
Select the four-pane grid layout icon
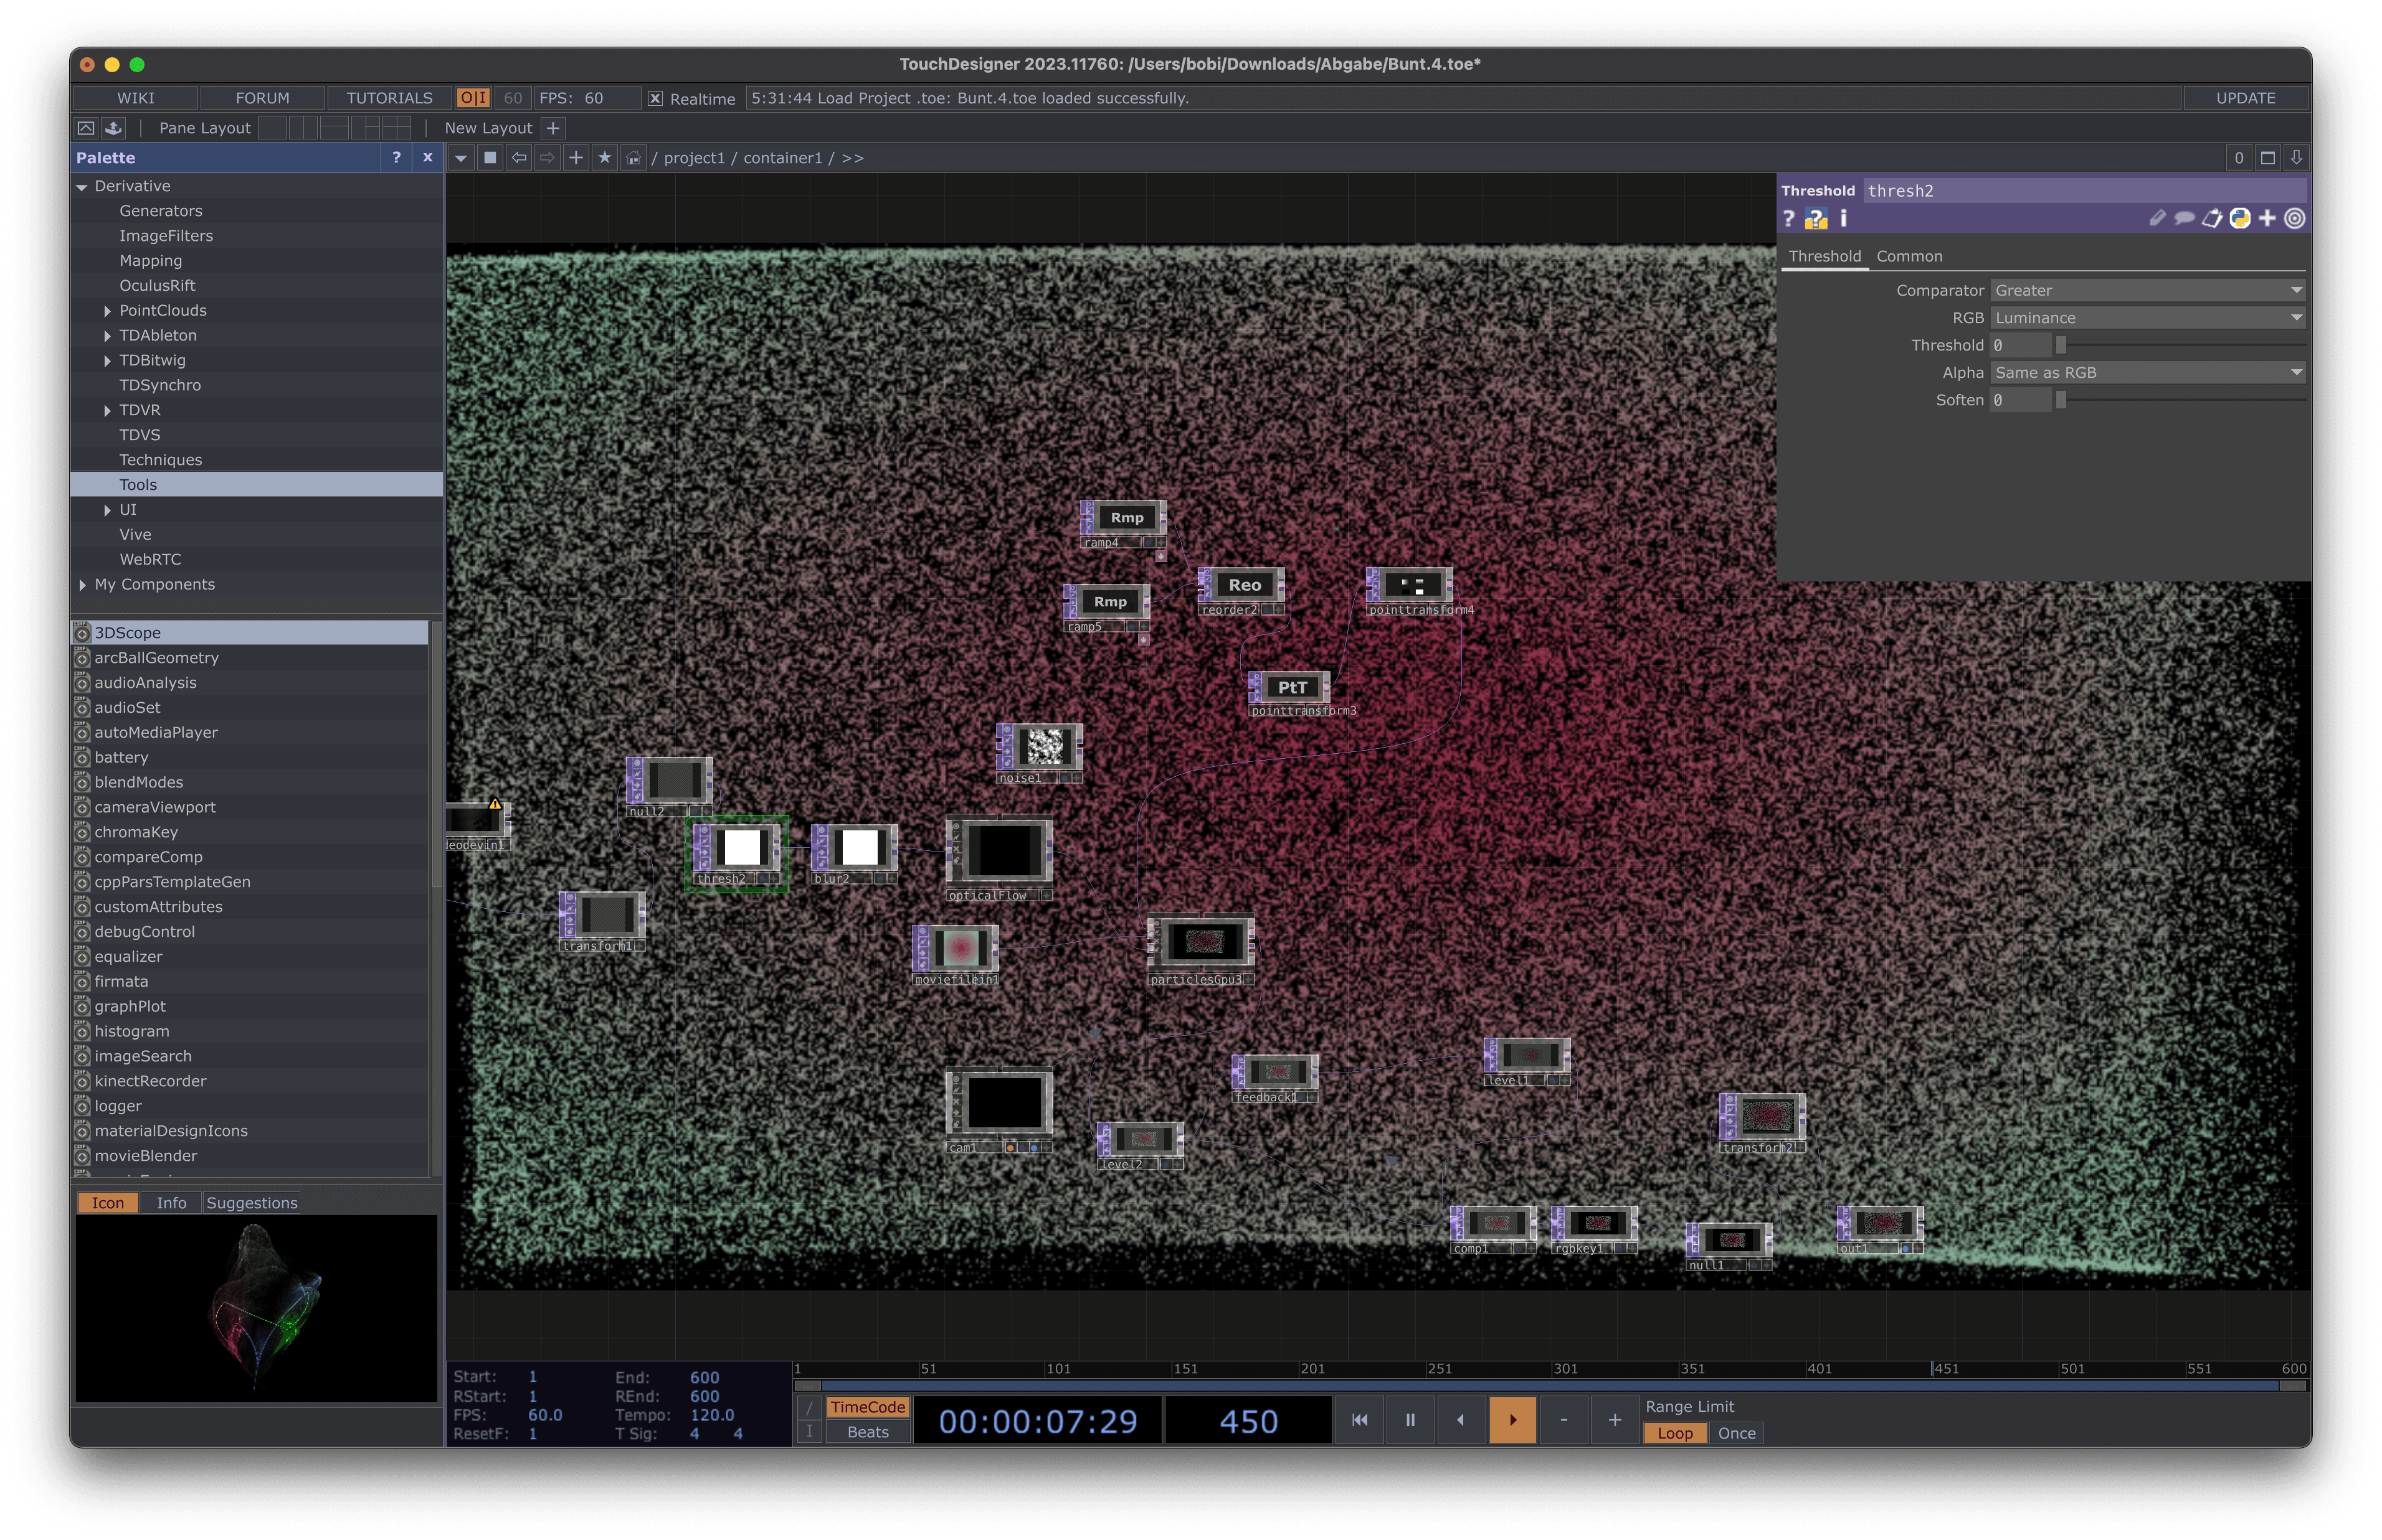[397, 128]
